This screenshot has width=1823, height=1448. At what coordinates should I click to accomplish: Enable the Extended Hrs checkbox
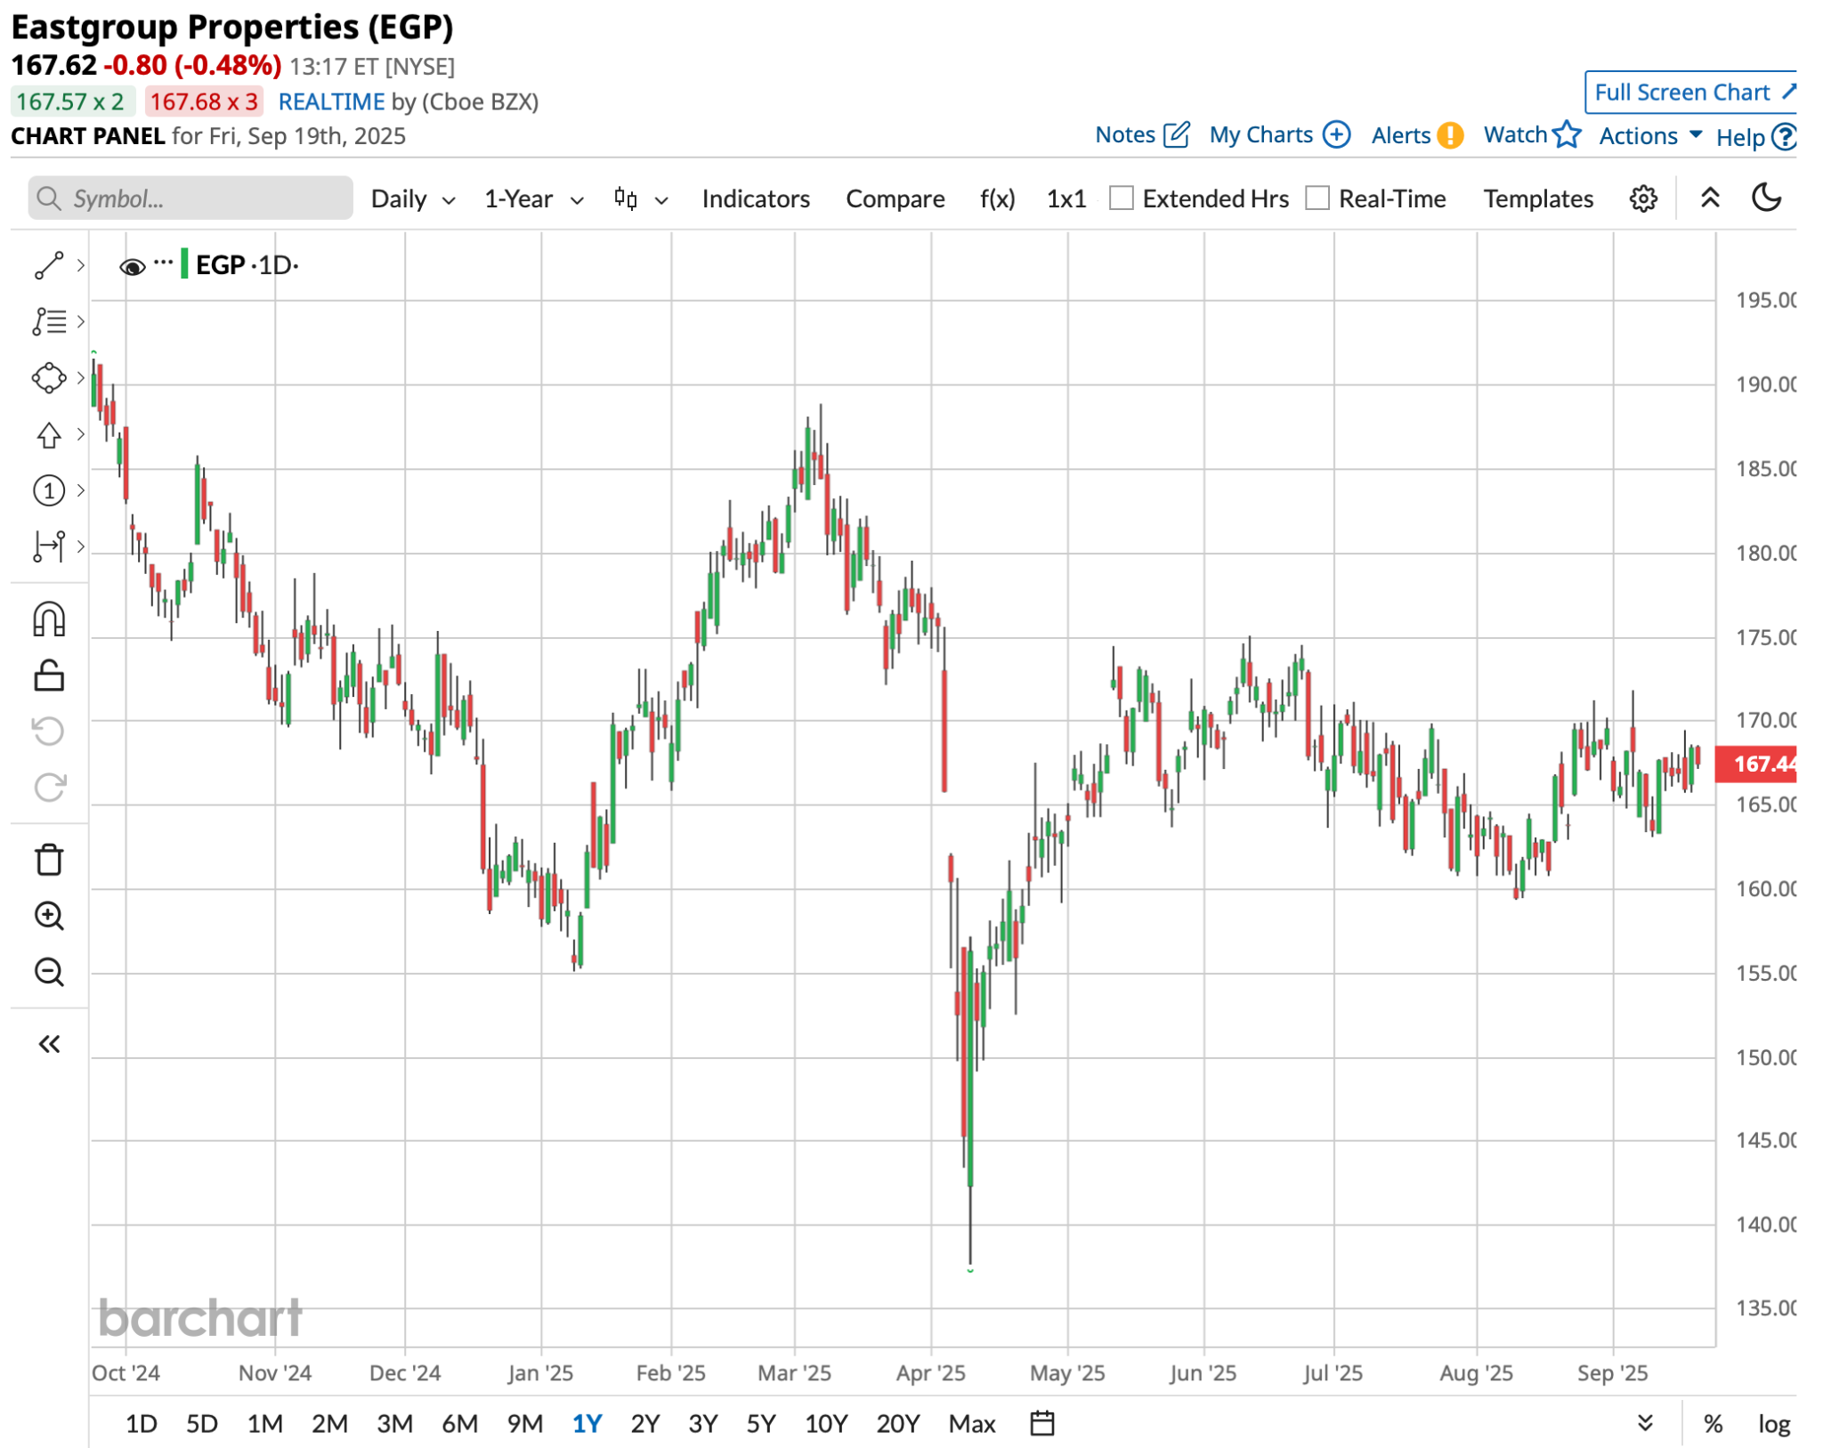click(1122, 198)
